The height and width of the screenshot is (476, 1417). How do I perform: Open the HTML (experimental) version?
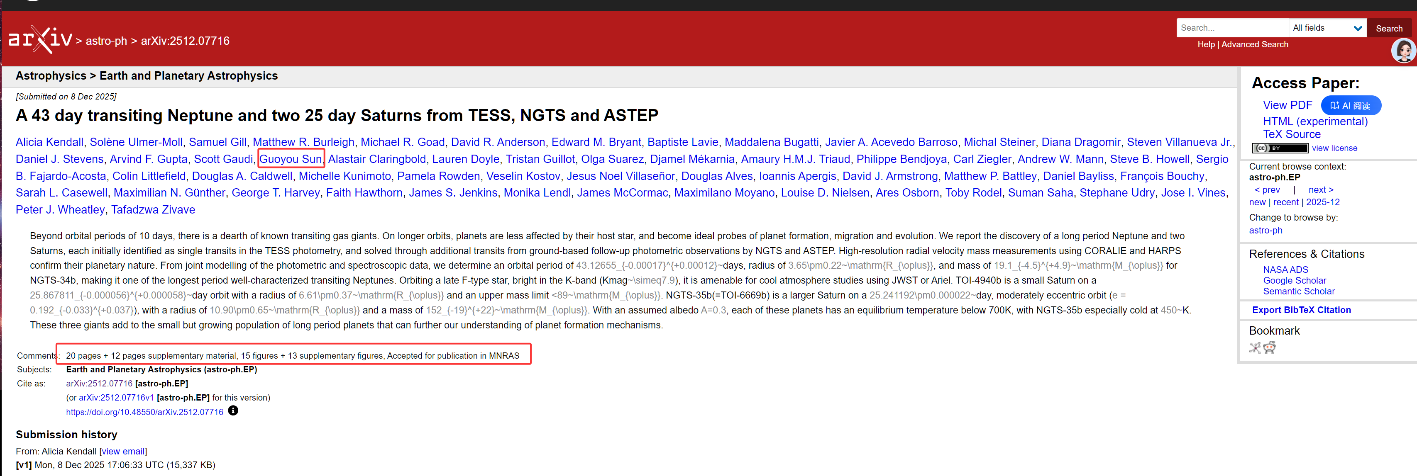click(1314, 121)
